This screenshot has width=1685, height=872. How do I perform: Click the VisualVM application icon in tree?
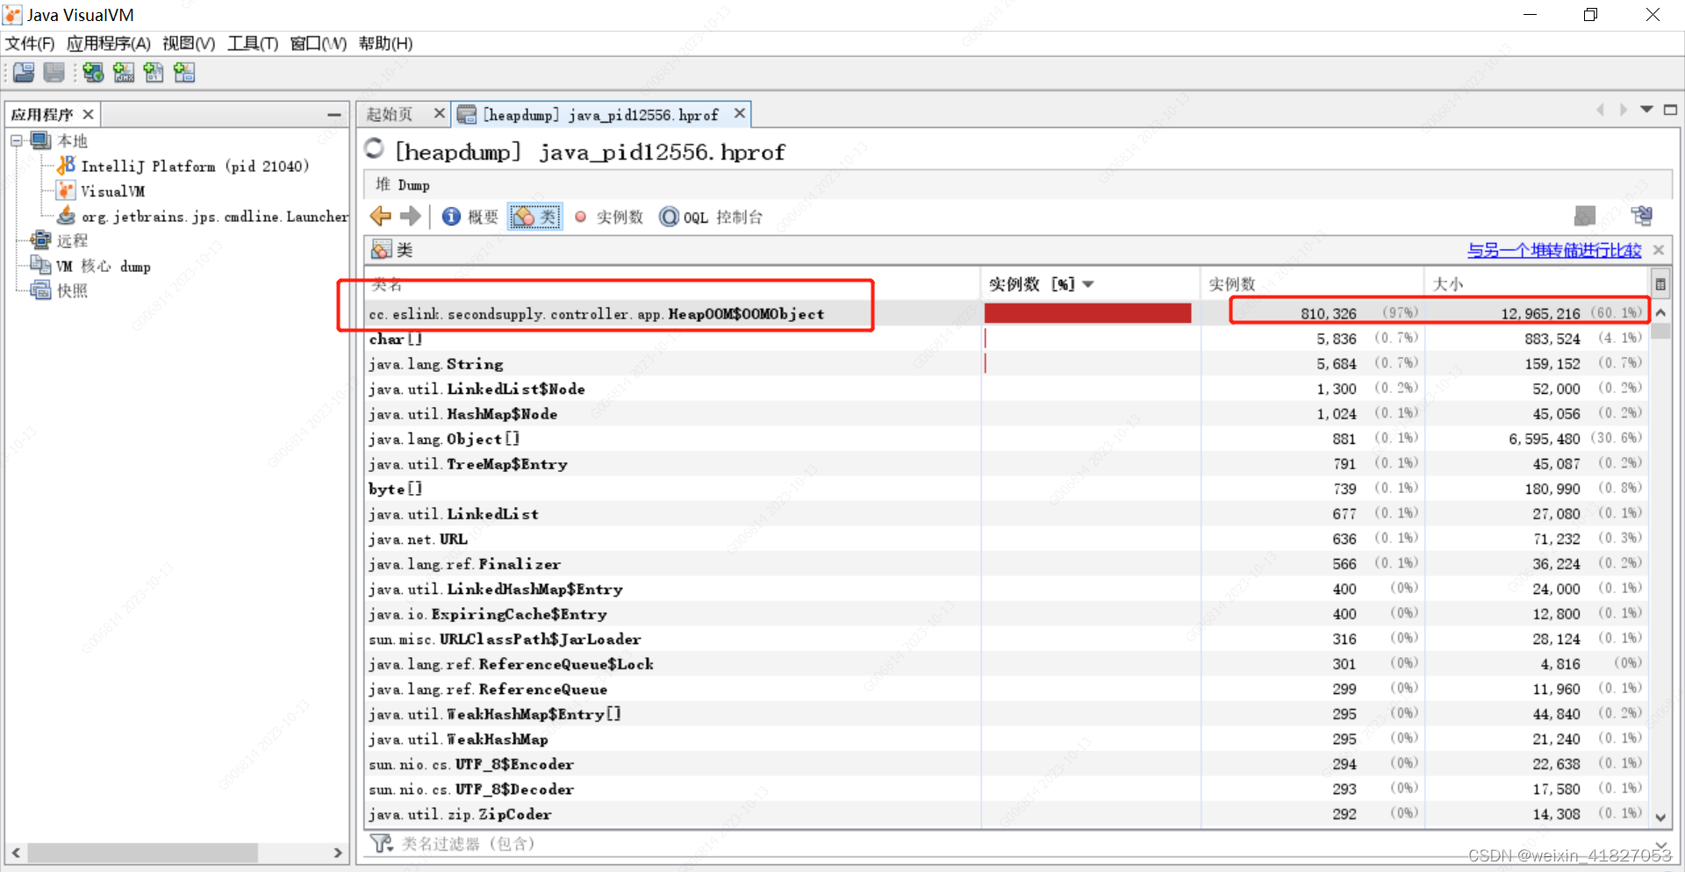(x=66, y=190)
